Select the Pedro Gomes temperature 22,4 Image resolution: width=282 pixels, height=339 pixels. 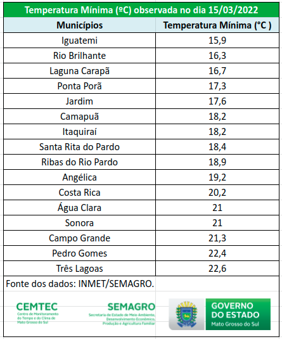[x=217, y=253]
